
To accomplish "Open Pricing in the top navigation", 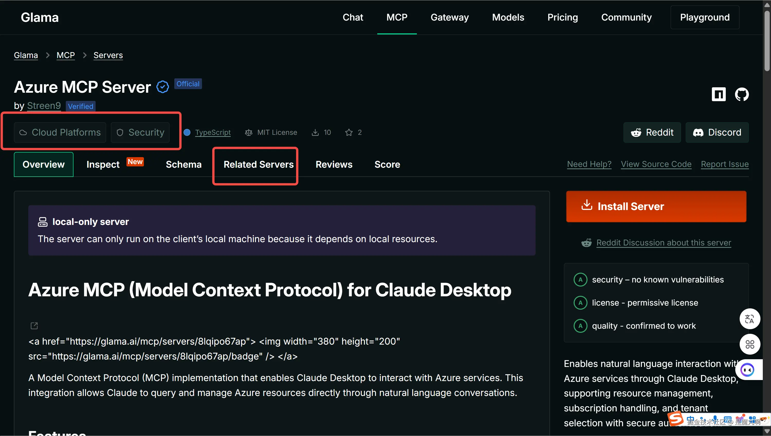I will coord(562,17).
